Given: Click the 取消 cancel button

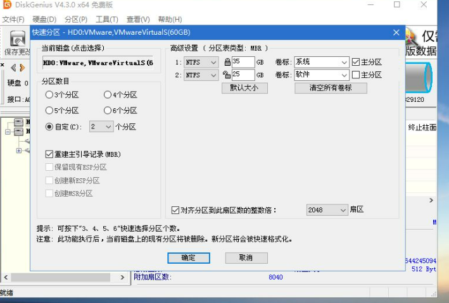Looking at the screenshot, I should (x=246, y=258).
